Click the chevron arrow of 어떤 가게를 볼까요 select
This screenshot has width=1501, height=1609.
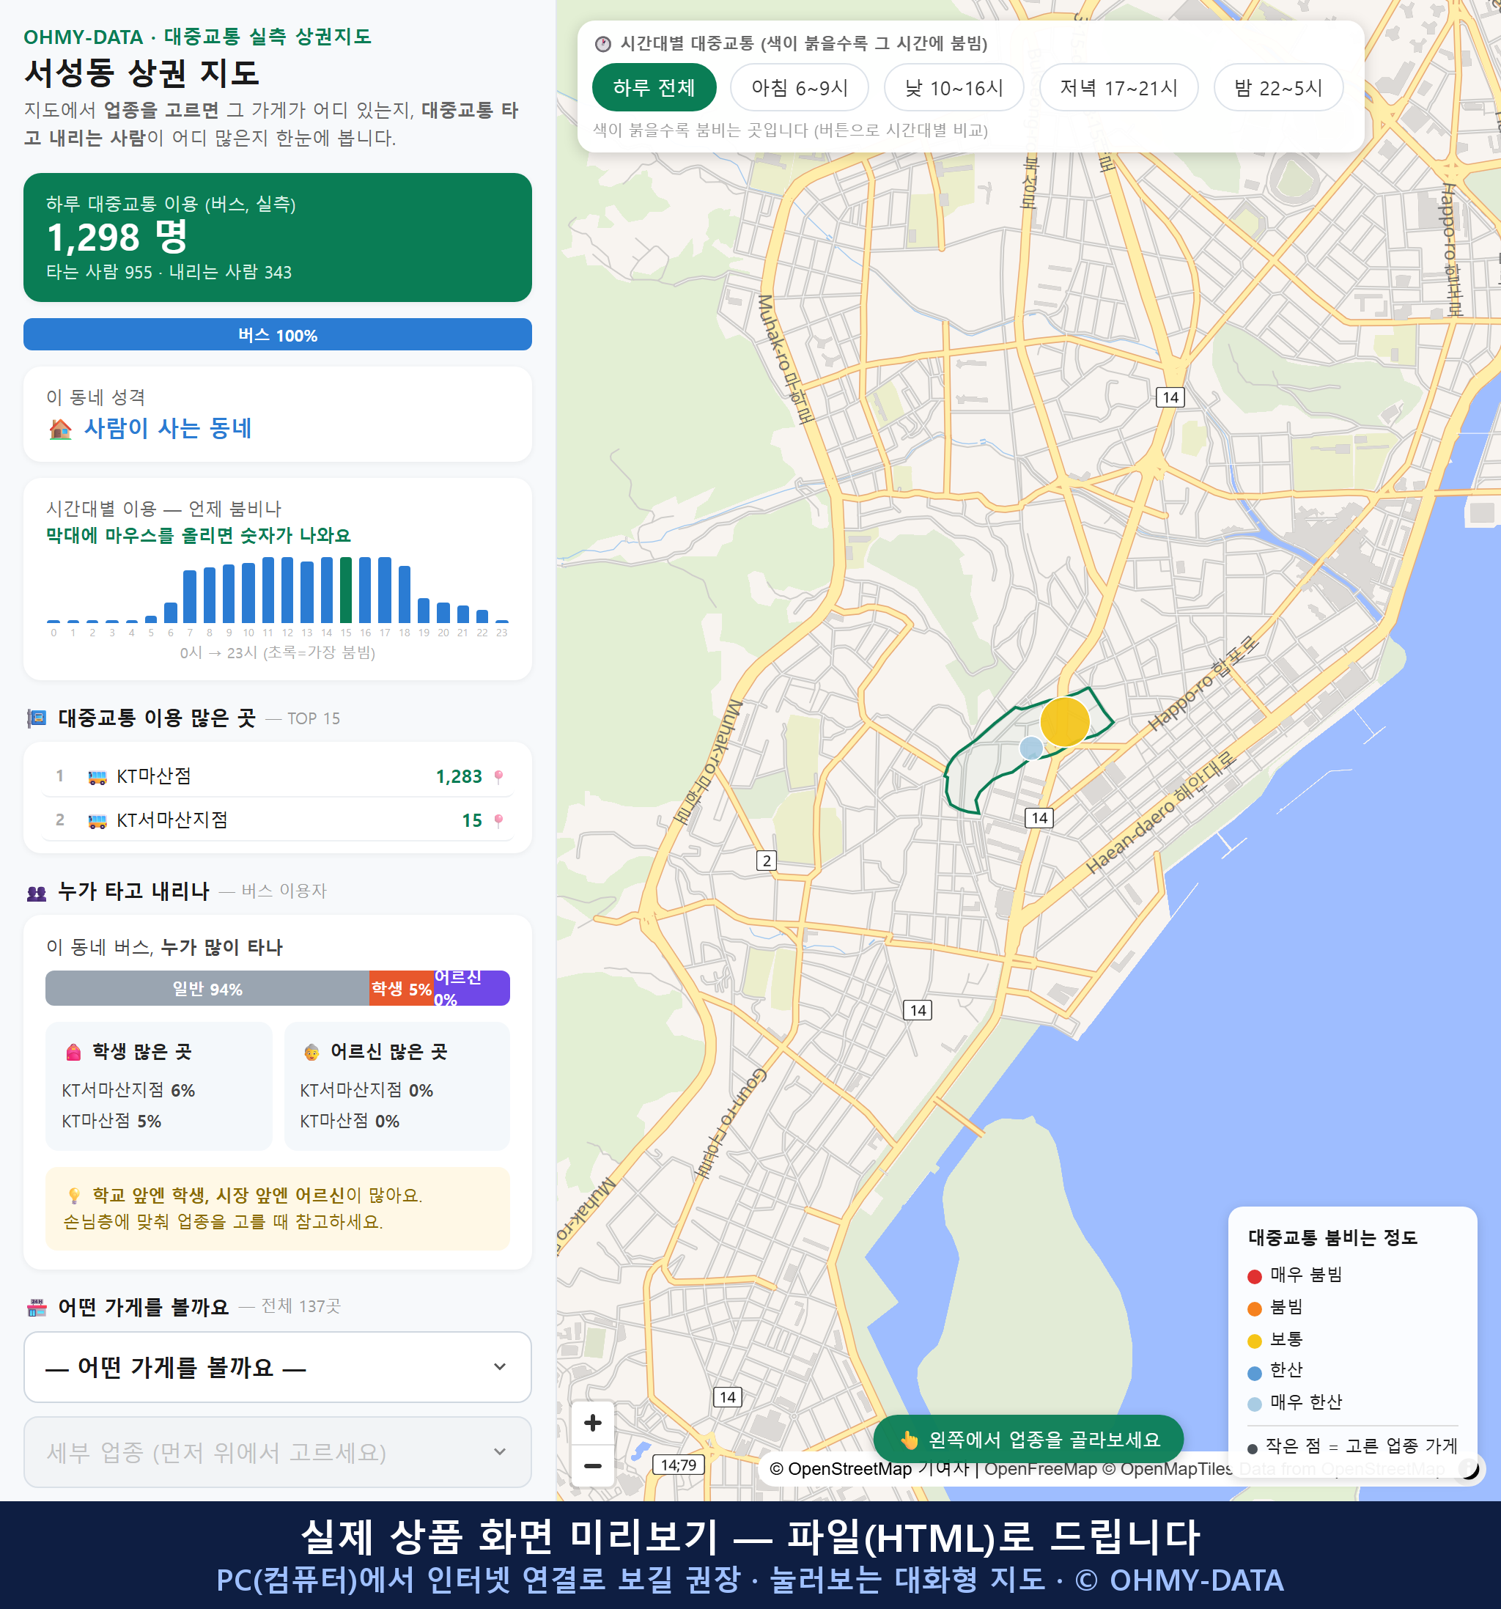[x=500, y=1367]
